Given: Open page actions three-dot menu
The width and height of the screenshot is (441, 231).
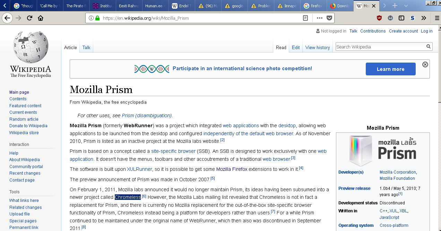Looking at the screenshot, I should (x=320, y=18).
